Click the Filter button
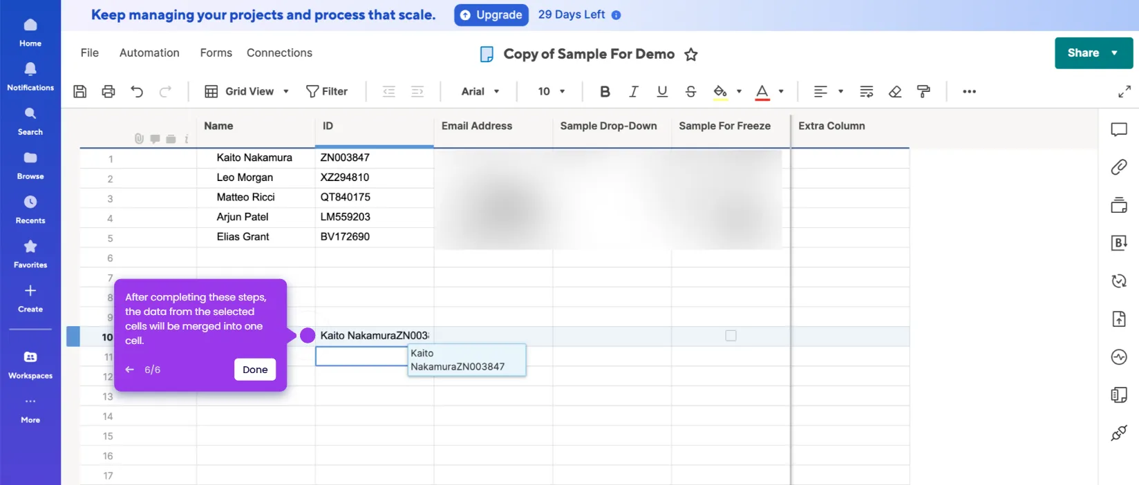Image resolution: width=1139 pixels, height=485 pixels. (x=327, y=91)
